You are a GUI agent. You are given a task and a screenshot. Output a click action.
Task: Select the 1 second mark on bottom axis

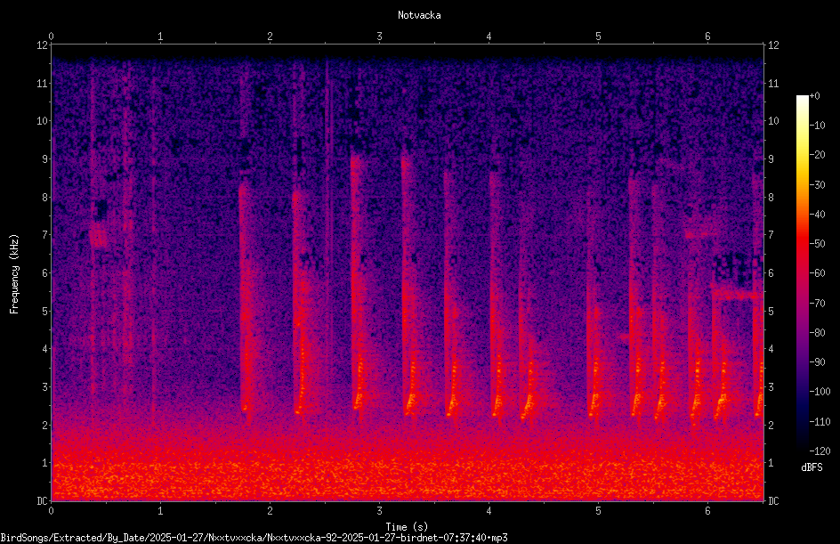(x=160, y=511)
